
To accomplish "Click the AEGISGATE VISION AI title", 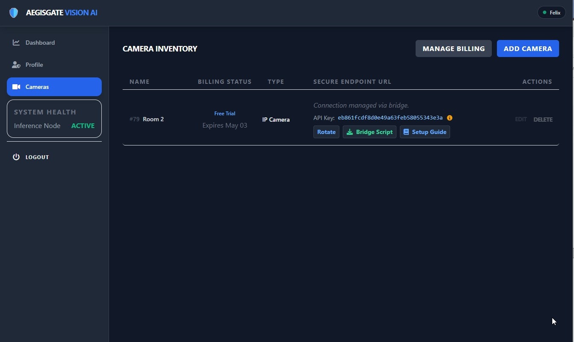I will click(x=62, y=13).
